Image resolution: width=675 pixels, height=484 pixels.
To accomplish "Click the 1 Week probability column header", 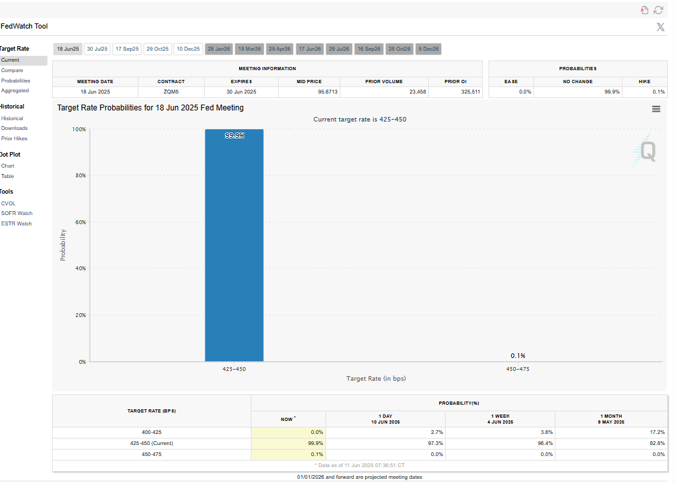I will tap(500, 419).
